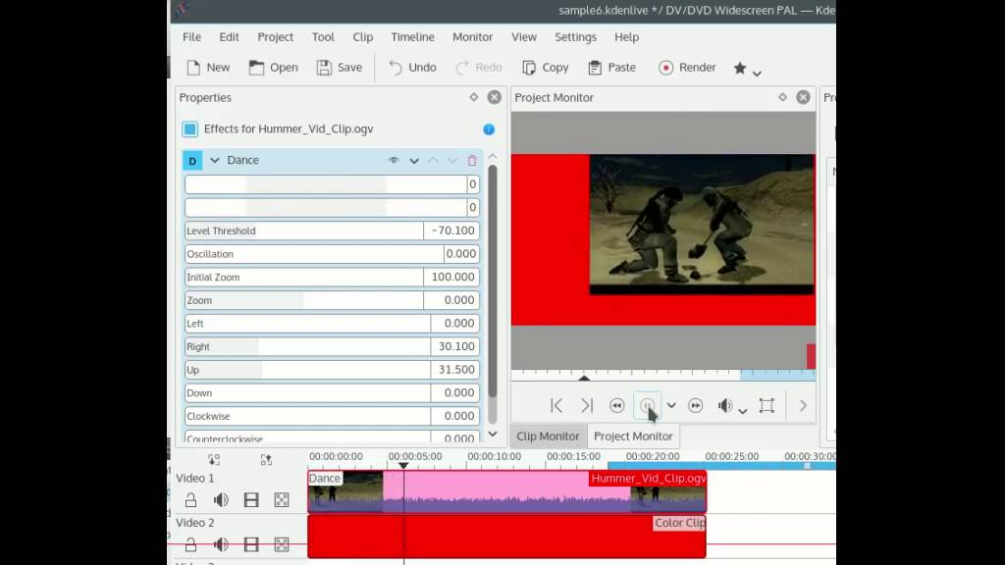The height and width of the screenshot is (565, 1005).
Task: Click the Up value field 31.500
Action: 455,370
